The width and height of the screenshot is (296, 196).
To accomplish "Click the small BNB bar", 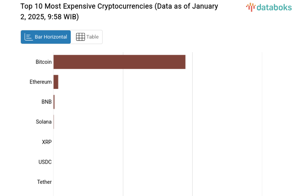I will (54, 102).
